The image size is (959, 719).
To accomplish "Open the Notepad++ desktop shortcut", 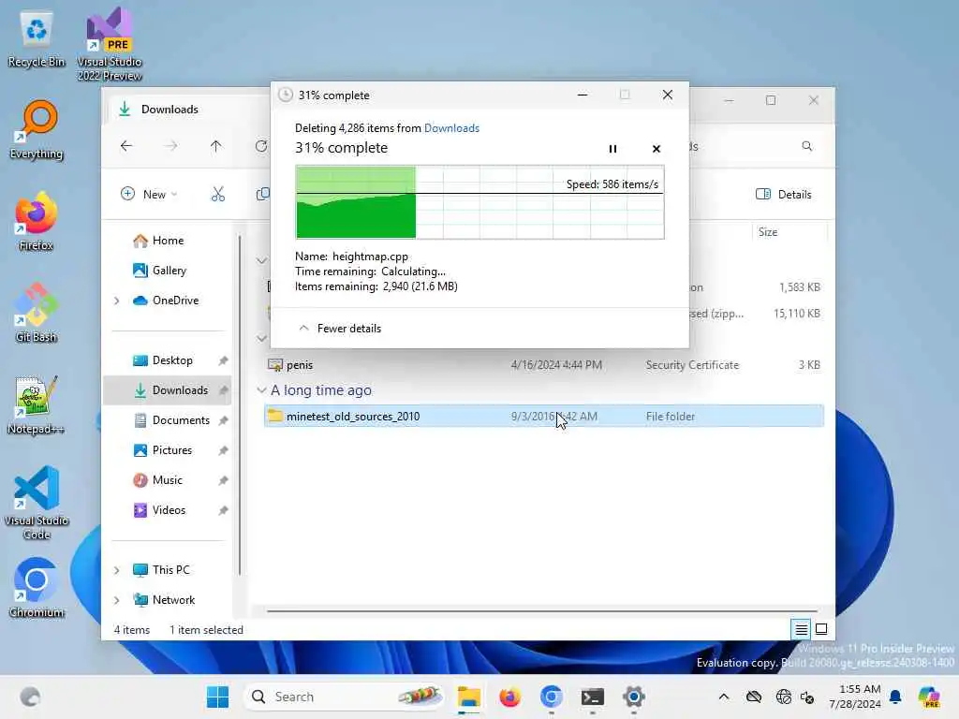I will (37, 405).
